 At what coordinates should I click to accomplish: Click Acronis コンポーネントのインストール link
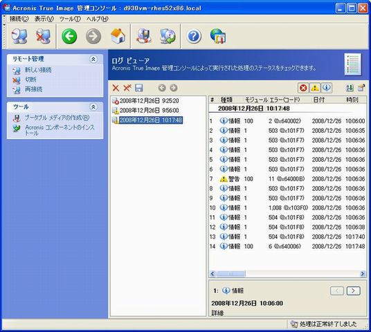point(60,130)
